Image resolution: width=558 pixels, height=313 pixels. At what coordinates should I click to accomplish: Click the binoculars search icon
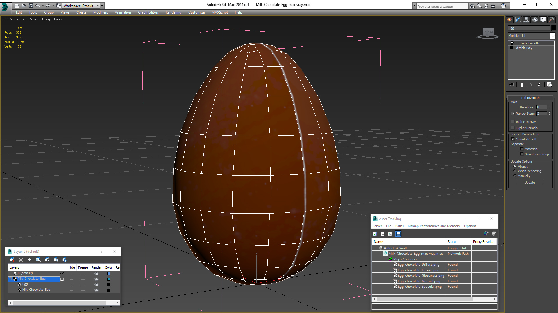pyautogui.click(x=472, y=6)
